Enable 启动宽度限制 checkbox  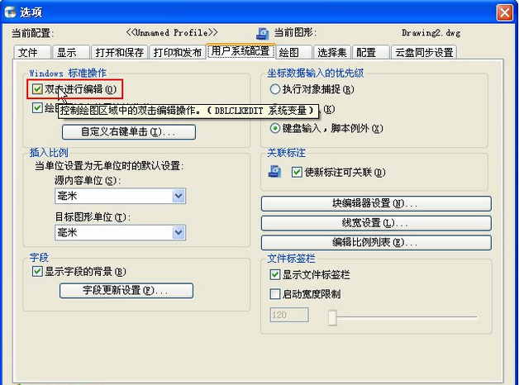tap(275, 294)
